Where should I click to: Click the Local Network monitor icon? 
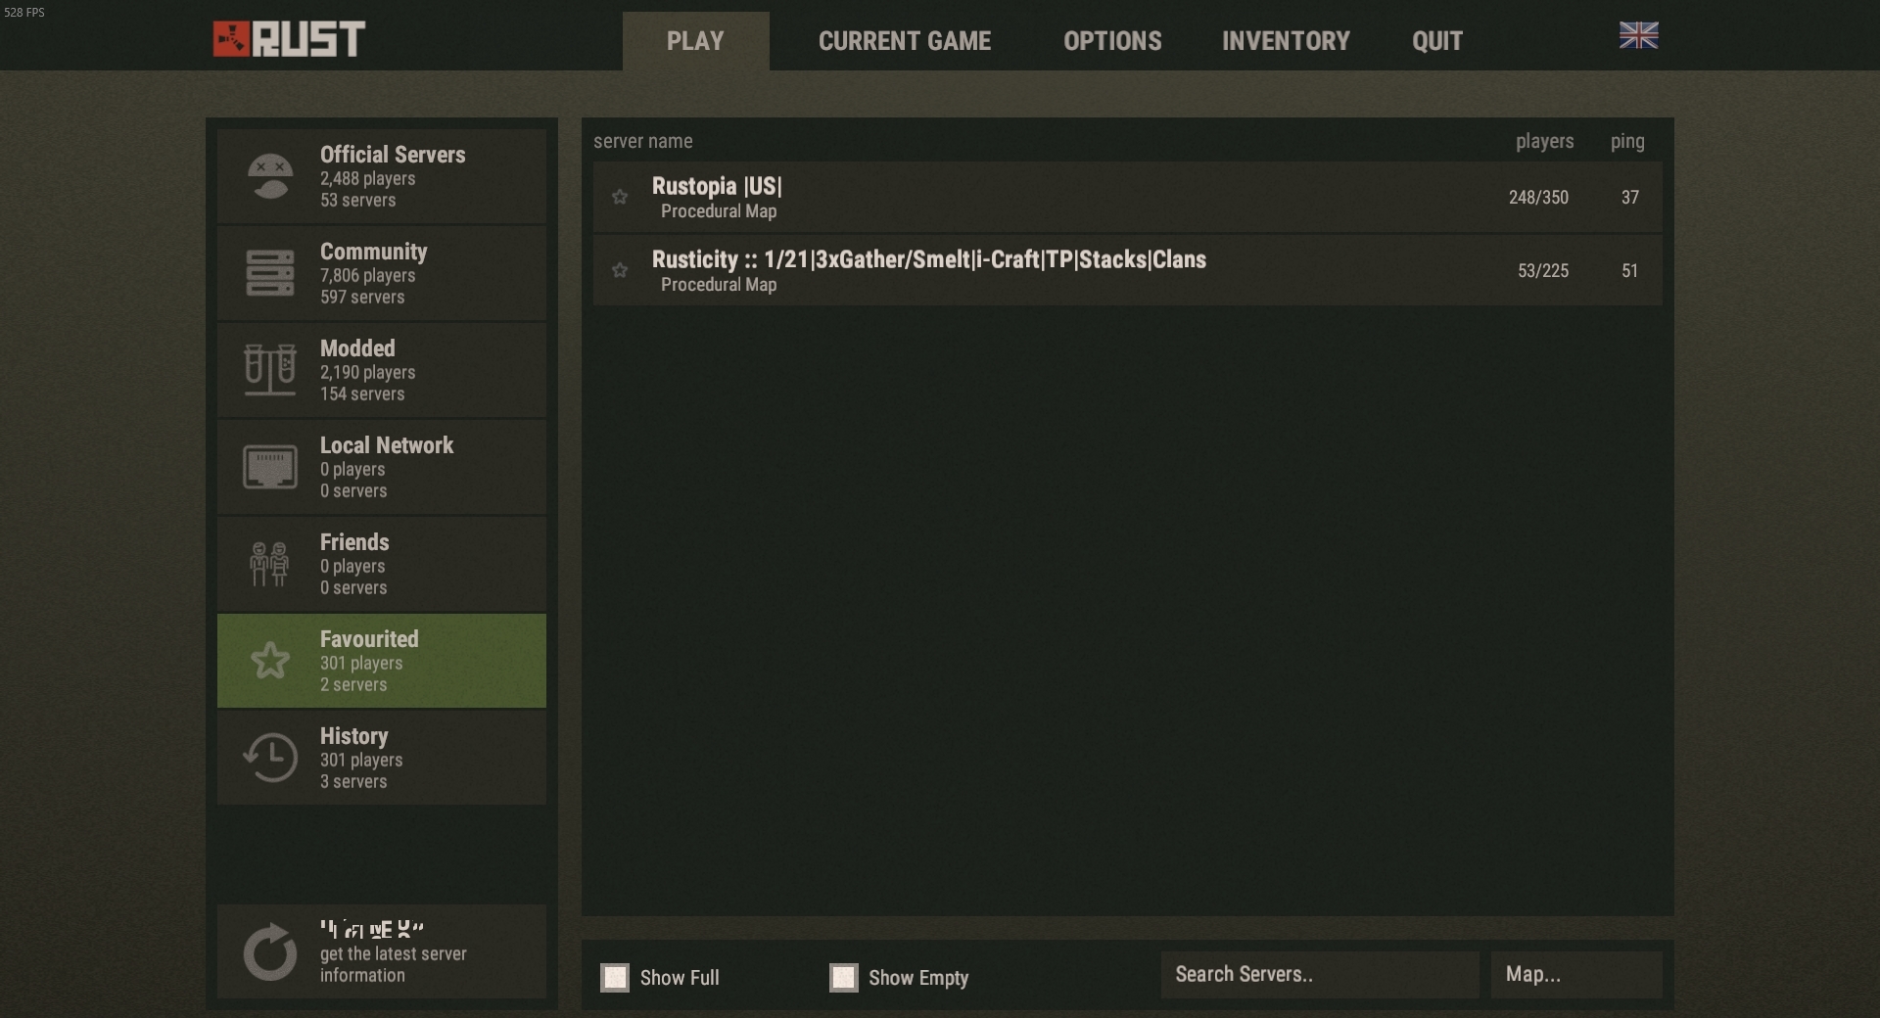coord(270,467)
